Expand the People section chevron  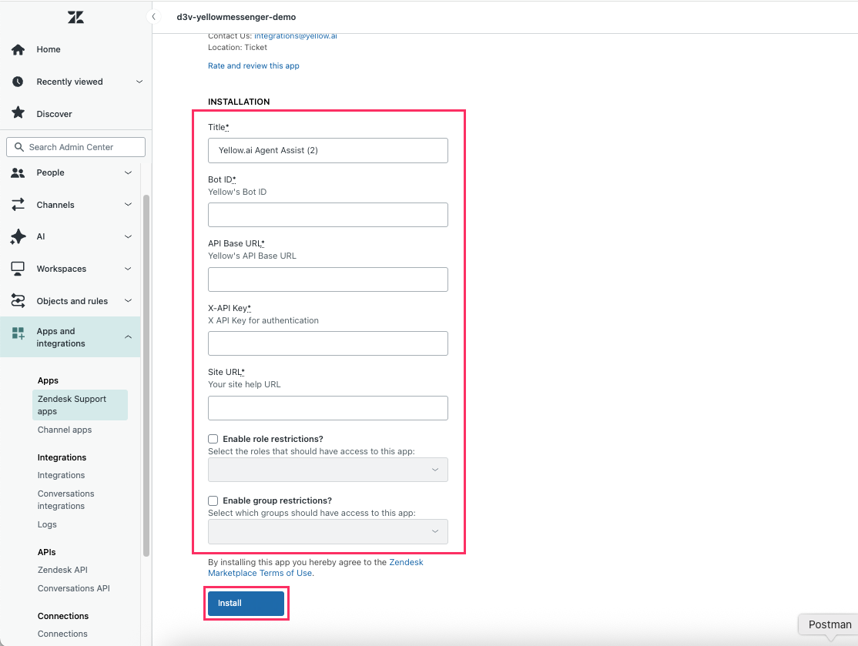tap(128, 172)
